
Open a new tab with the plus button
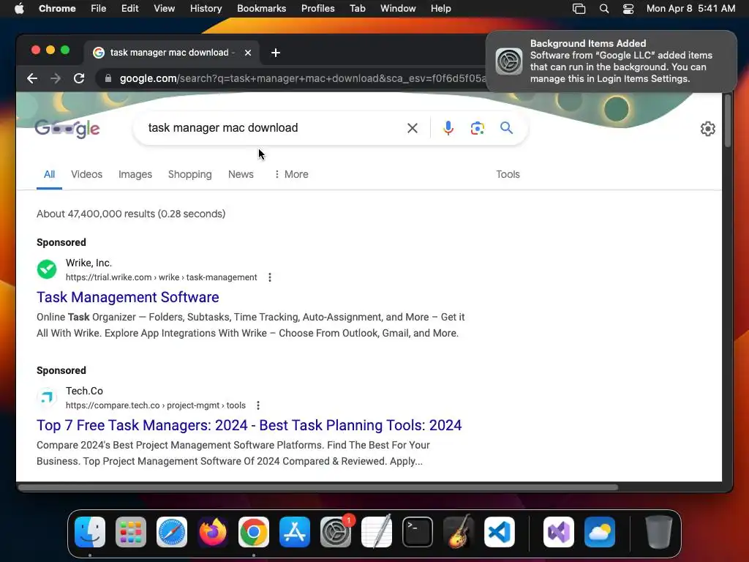(x=276, y=53)
